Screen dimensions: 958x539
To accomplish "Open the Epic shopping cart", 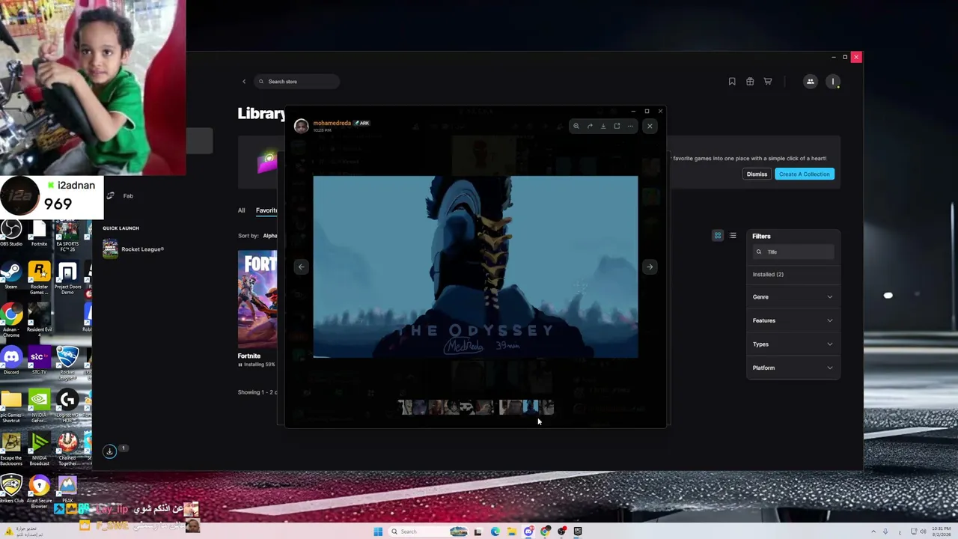I will (768, 82).
